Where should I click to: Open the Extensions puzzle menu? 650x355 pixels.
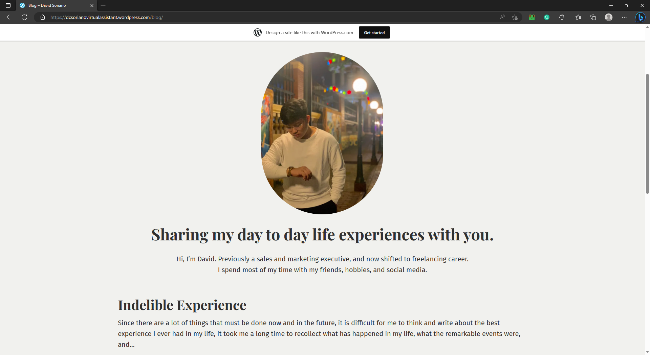(x=562, y=17)
